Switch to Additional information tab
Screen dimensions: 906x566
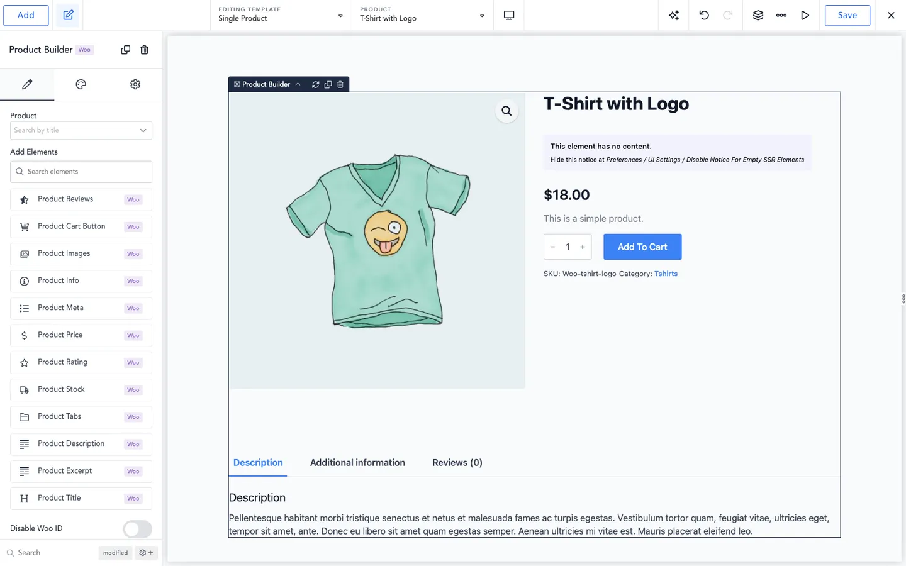[357, 463]
